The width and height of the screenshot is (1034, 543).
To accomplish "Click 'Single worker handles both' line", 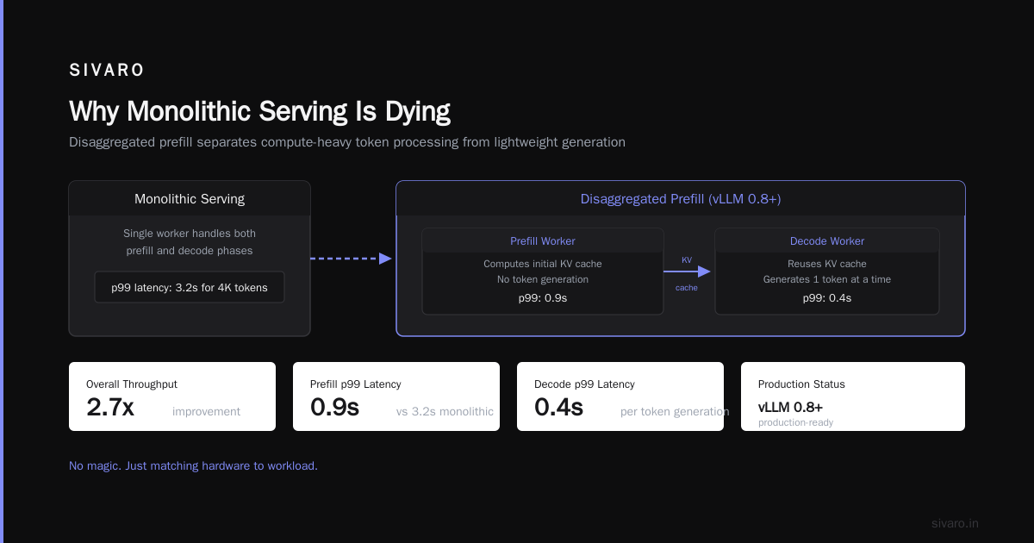I will click(x=190, y=234).
